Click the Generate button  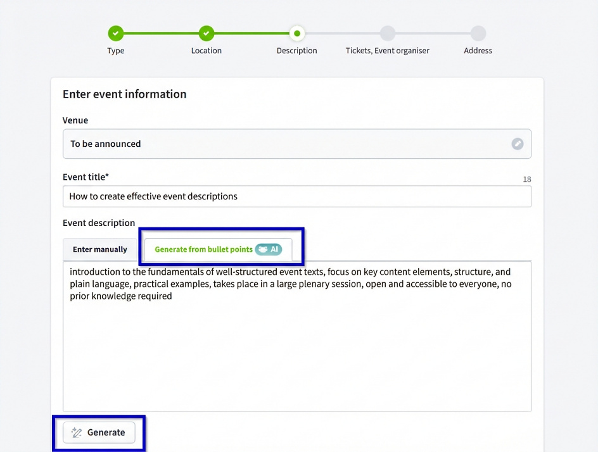tap(99, 432)
